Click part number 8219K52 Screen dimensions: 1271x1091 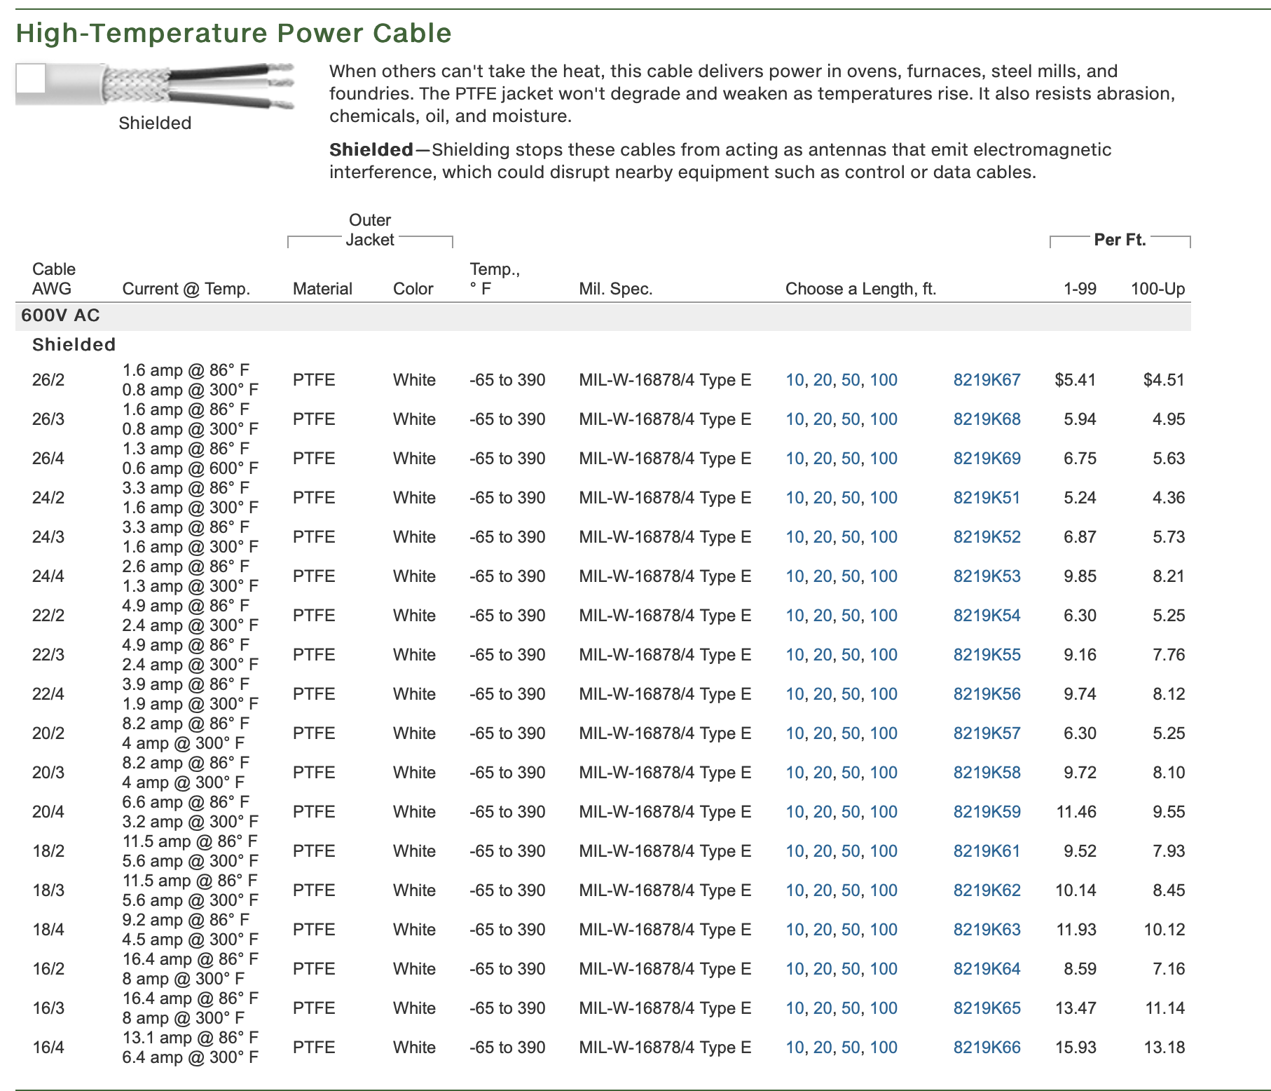click(x=987, y=537)
